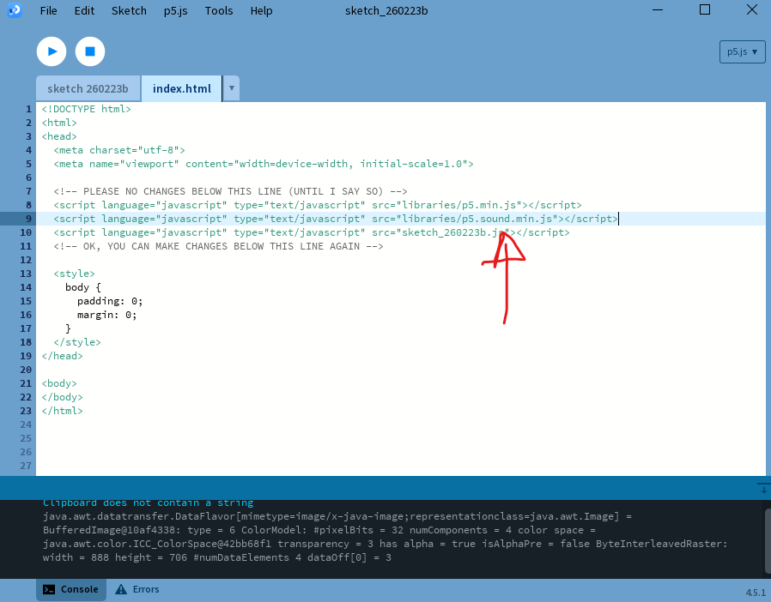Stop the running sketch
This screenshot has height=602, width=771.
pos(90,51)
